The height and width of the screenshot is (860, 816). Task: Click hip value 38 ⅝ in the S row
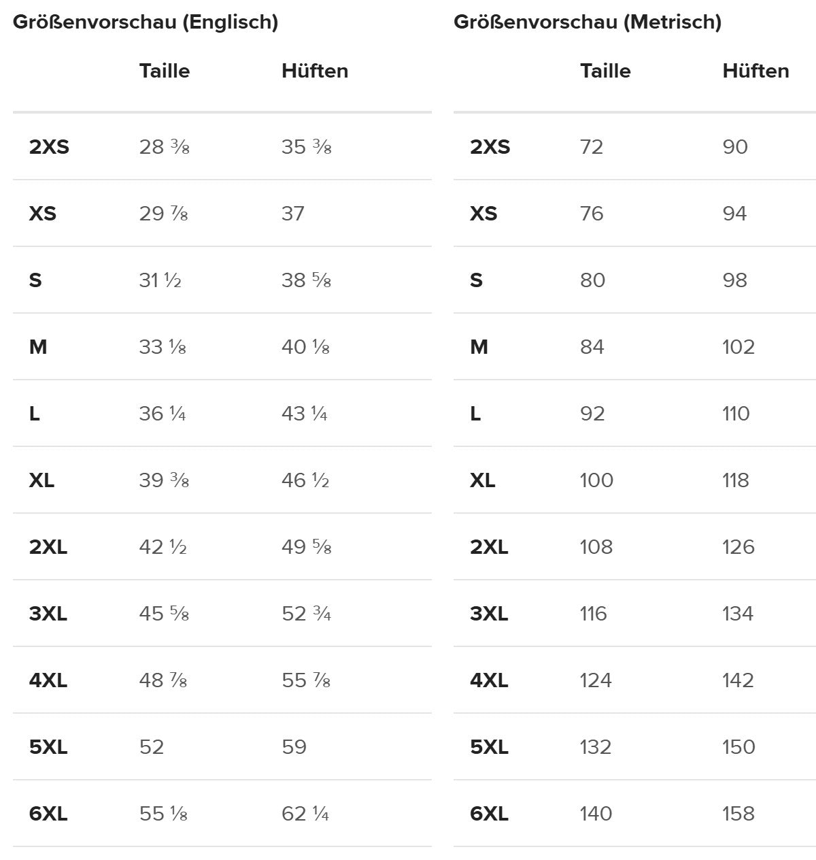click(x=306, y=280)
